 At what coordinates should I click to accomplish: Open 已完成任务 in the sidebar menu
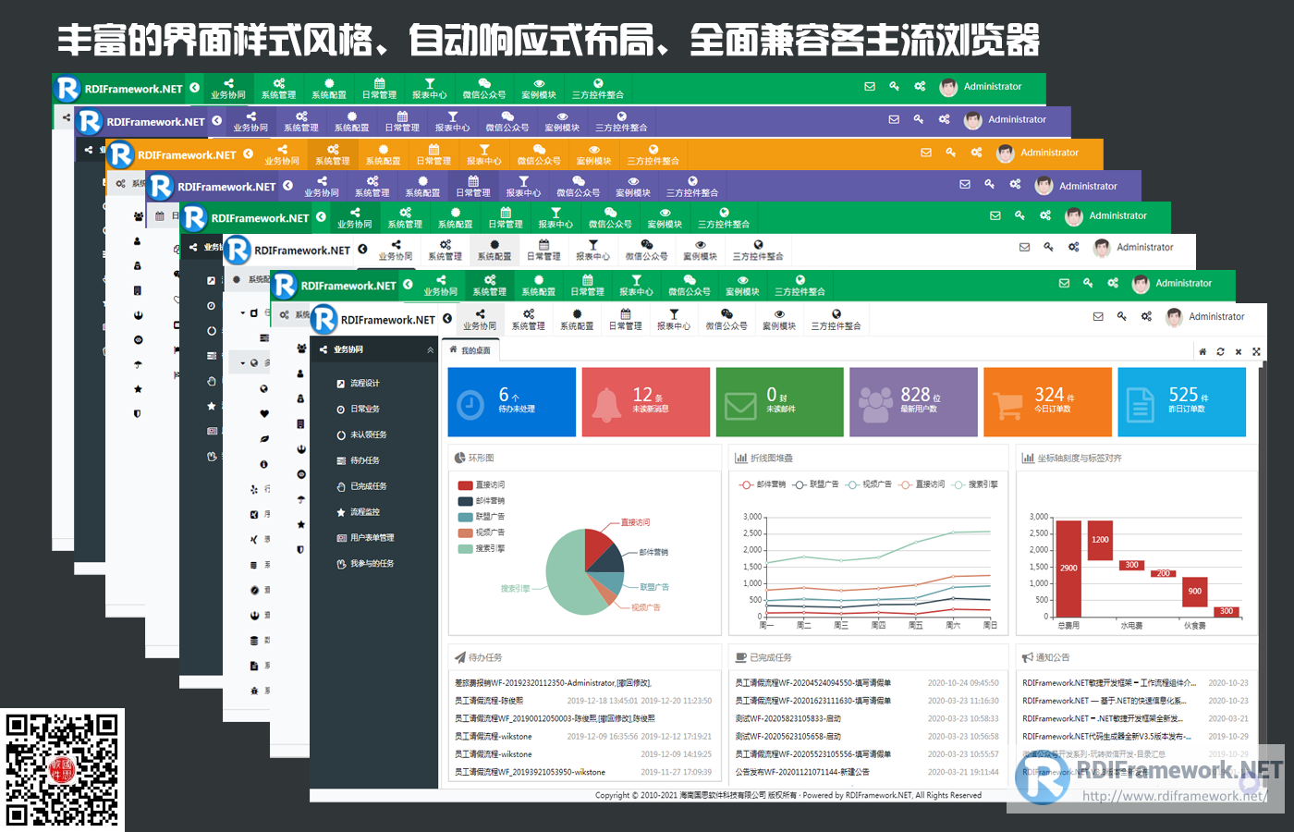tap(368, 486)
